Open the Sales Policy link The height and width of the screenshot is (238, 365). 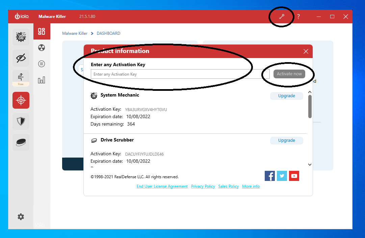[x=228, y=186]
